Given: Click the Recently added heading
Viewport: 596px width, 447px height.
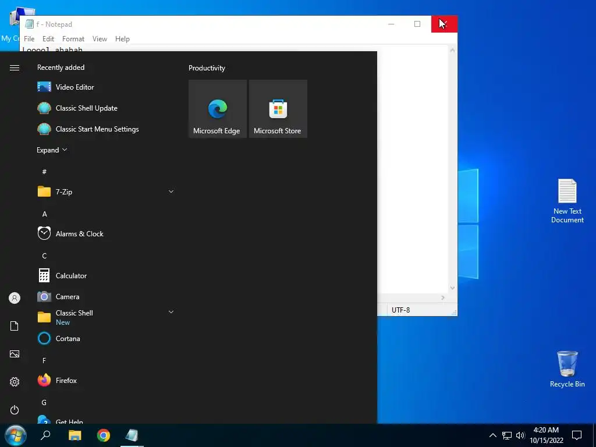Looking at the screenshot, I should pyautogui.click(x=61, y=68).
